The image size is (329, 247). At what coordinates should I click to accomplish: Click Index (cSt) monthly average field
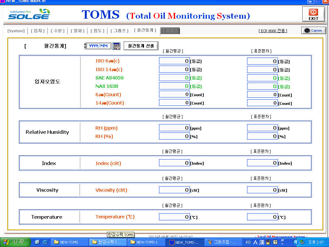174,163
